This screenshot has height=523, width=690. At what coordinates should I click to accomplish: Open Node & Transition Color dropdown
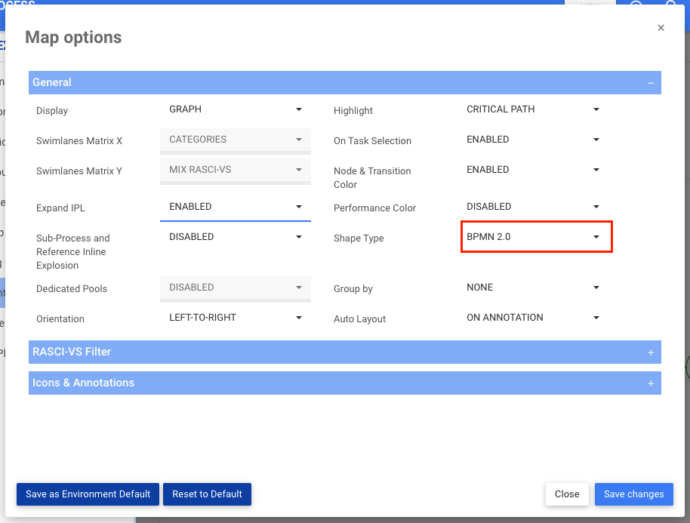tap(533, 171)
